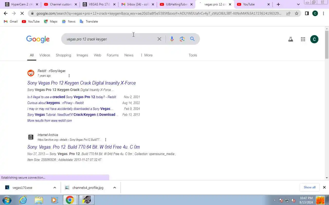Viewport: 329px width, 205px height.
Task: Launch Internet Explorer from taskbar
Action: coord(23,200)
